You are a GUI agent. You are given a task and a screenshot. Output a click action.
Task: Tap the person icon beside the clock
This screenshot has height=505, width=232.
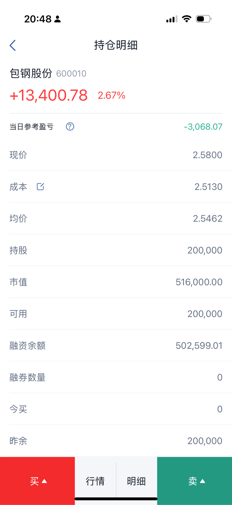click(x=57, y=19)
